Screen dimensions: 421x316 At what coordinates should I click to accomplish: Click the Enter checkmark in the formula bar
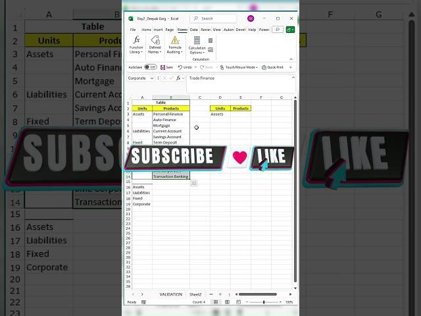(x=171, y=78)
